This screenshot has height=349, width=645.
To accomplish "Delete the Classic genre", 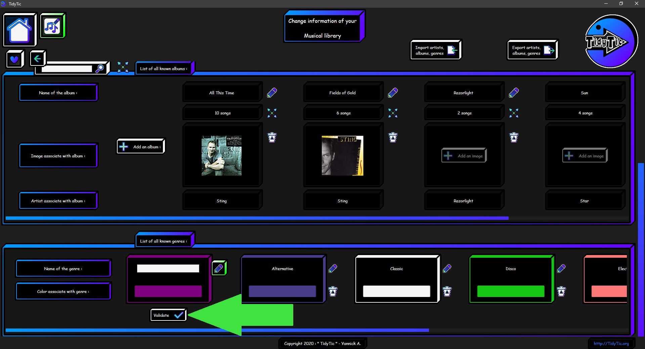I will pyautogui.click(x=447, y=291).
